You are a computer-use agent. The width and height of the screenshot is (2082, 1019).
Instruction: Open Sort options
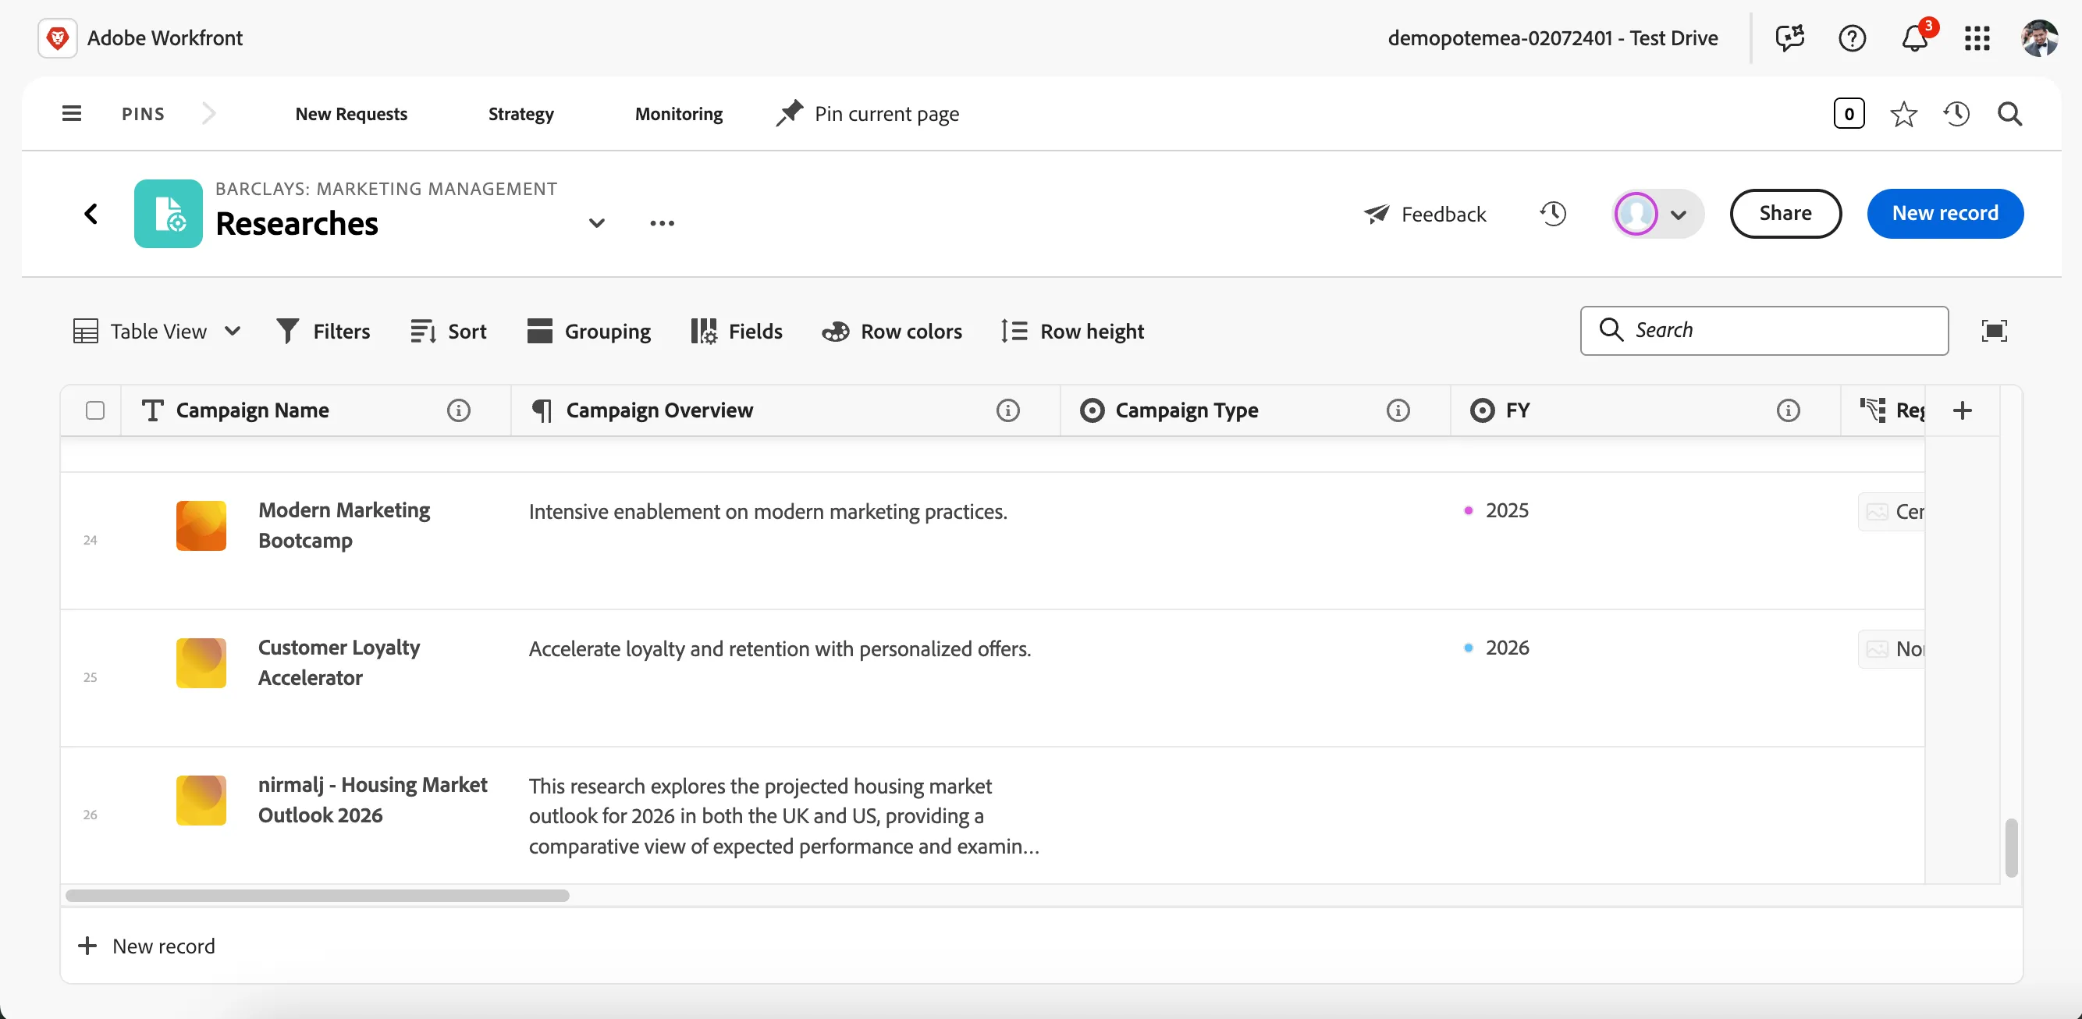click(x=448, y=332)
